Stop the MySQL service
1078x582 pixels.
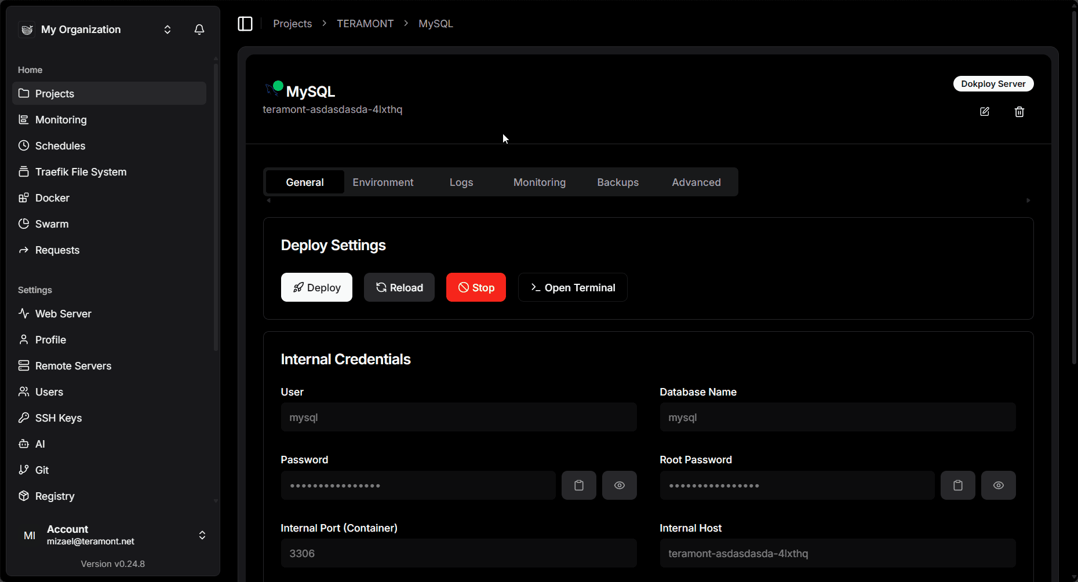tap(476, 287)
